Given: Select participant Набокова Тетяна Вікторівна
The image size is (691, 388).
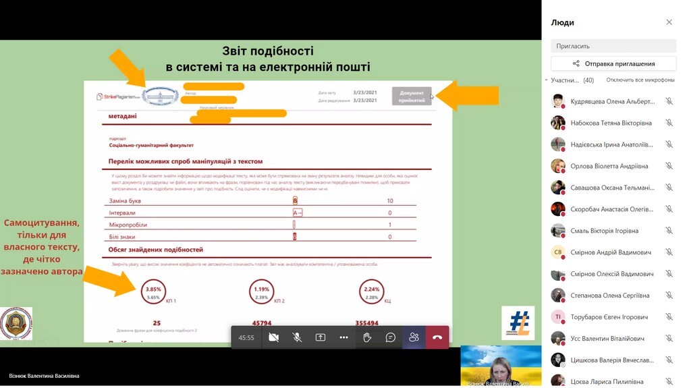Looking at the screenshot, I should 613,123.
